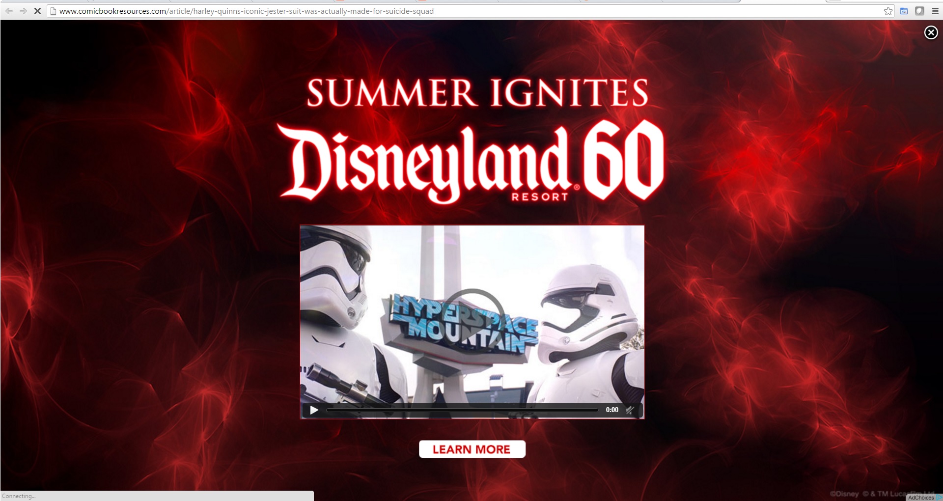Click the gray square extension icon
Viewport: 943px width, 501px height.
tap(919, 11)
